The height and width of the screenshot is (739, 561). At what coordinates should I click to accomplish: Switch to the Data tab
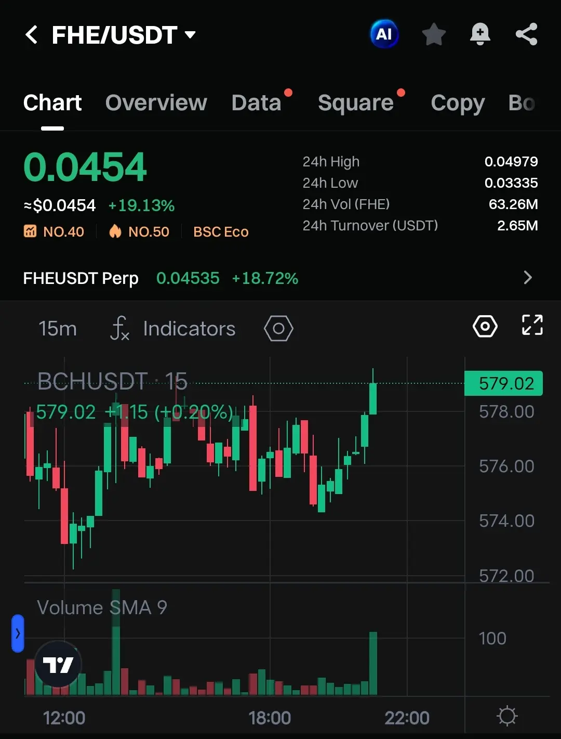tap(257, 102)
